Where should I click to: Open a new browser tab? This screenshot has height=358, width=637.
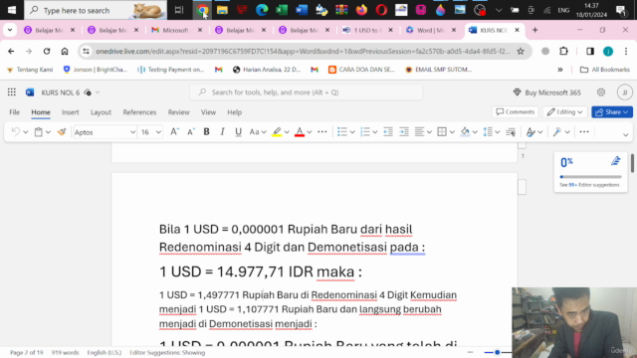click(535, 30)
